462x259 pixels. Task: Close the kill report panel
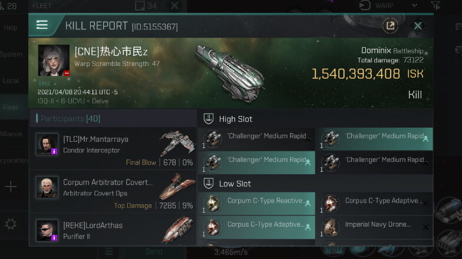point(418,25)
